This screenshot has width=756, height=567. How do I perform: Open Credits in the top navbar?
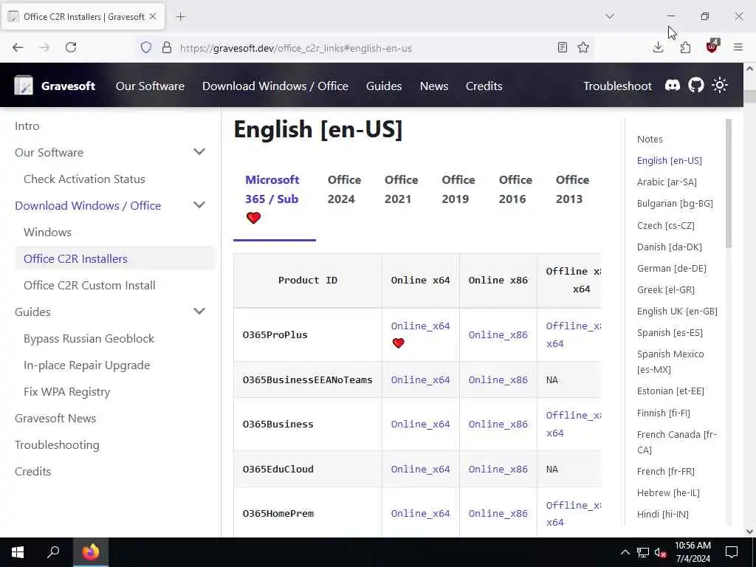coord(484,86)
